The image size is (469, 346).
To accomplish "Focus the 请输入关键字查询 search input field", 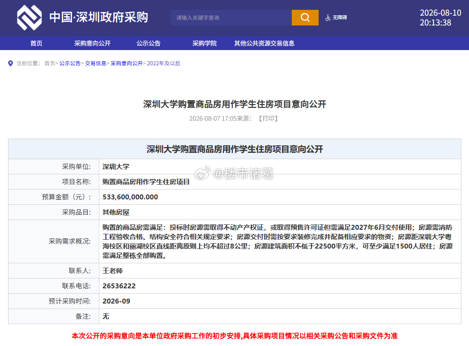I will tap(231, 17).
